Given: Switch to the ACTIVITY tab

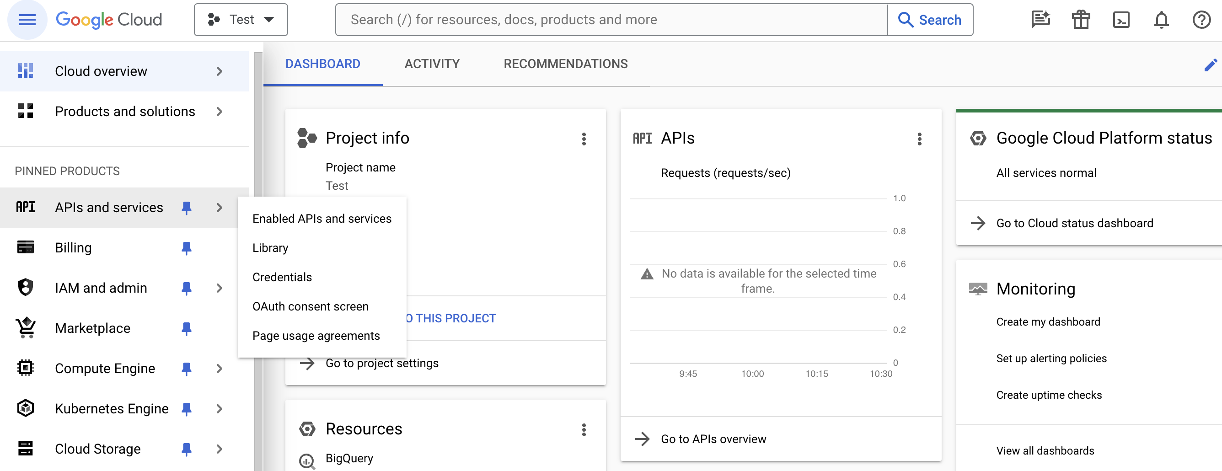Looking at the screenshot, I should 432,64.
